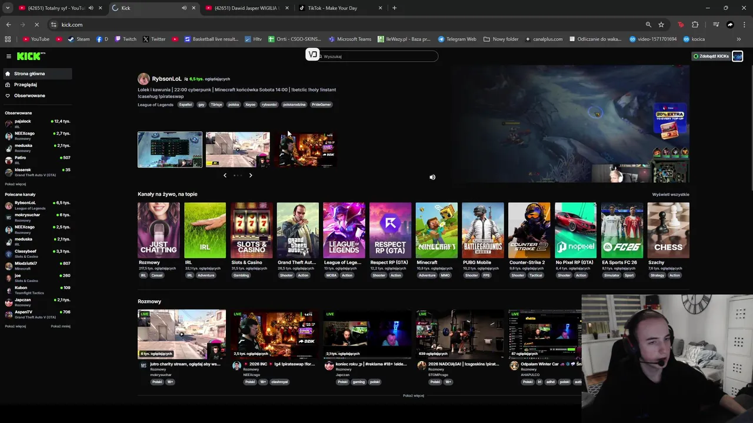Collapse recommended channels with Pokaż mniej
The width and height of the screenshot is (753, 423).
click(61, 326)
